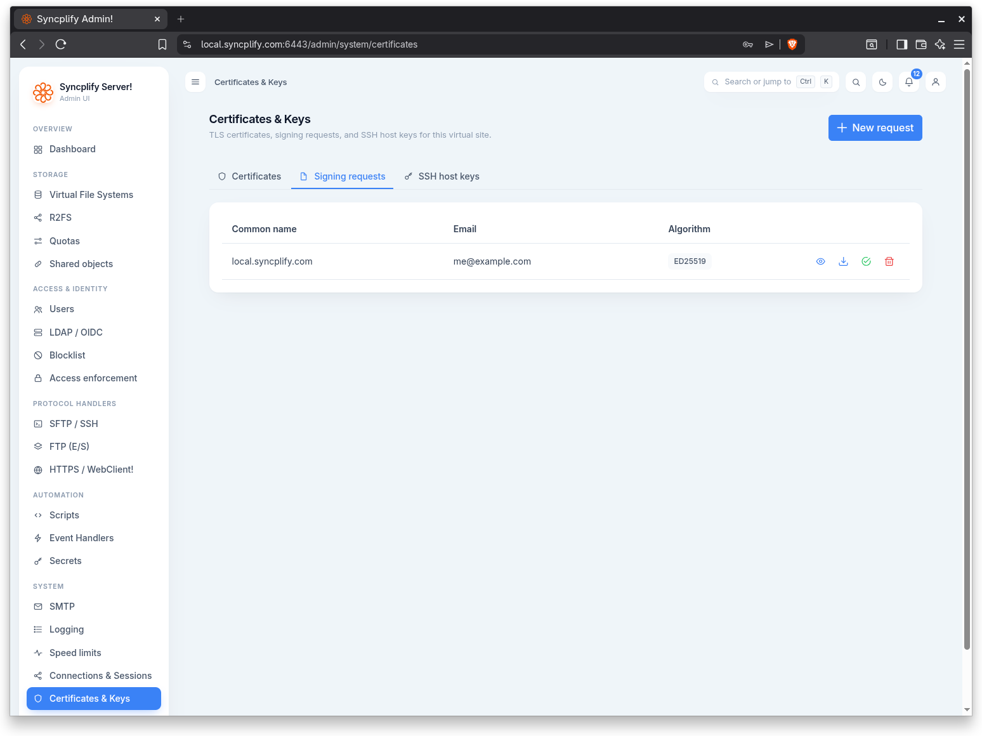Open R2FS in the sidebar

click(94, 218)
